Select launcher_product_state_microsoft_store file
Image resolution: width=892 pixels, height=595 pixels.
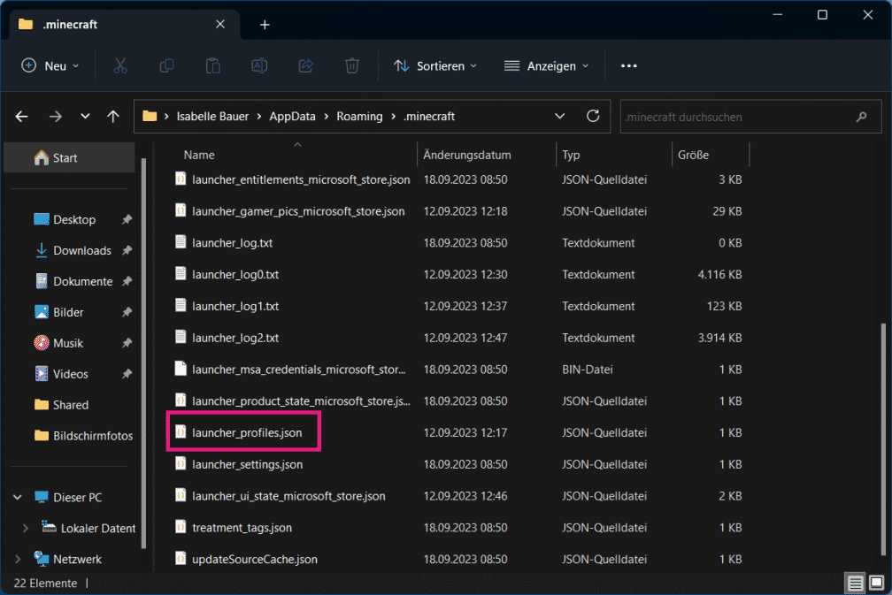(x=301, y=400)
